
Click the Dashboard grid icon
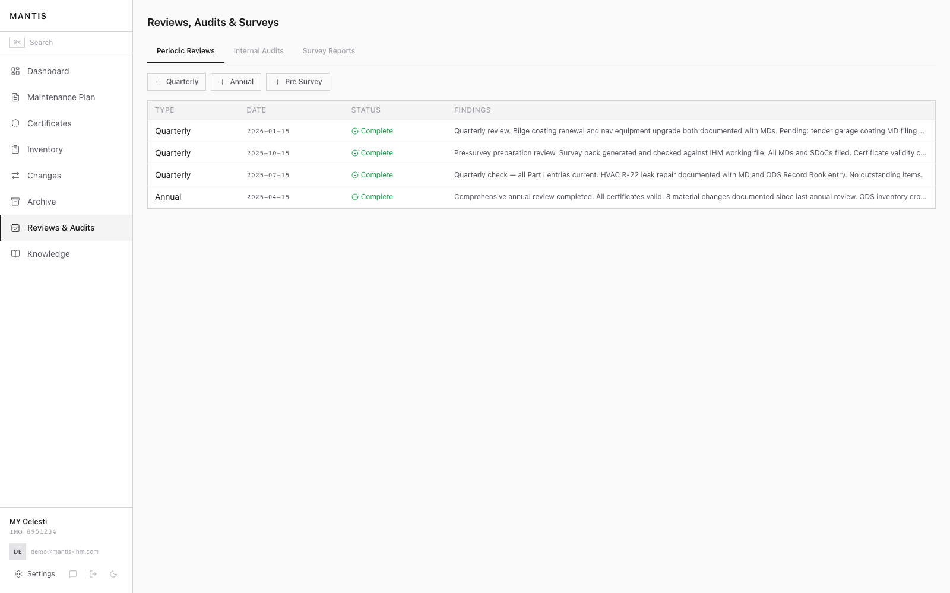click(15, 71)
